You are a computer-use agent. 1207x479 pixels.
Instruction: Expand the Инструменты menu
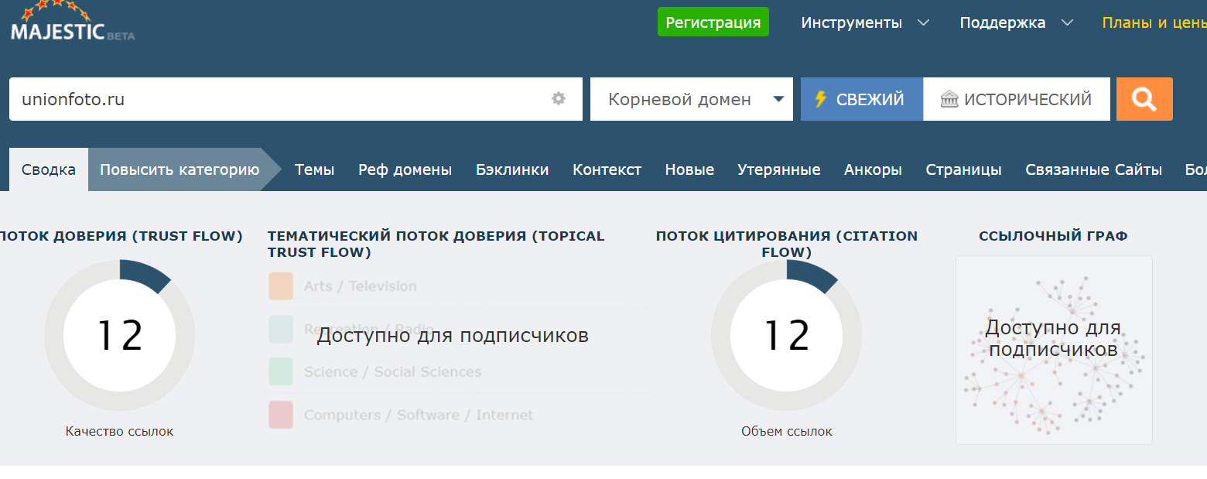(x=865, y=22)
